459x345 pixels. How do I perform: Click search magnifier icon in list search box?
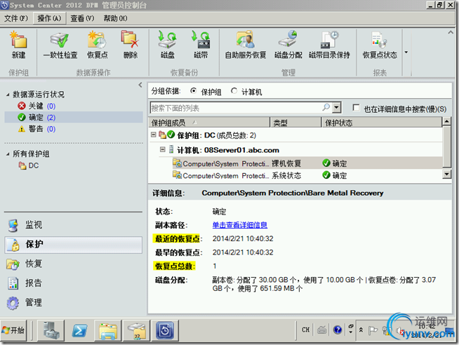click(x=326, y=107)
